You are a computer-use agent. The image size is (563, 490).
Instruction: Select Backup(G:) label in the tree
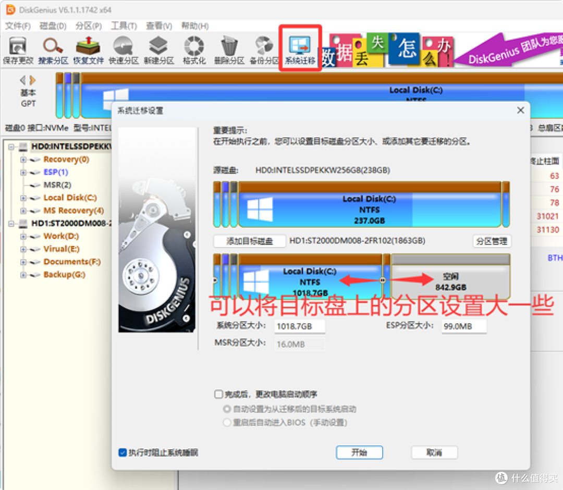point(64,275)
